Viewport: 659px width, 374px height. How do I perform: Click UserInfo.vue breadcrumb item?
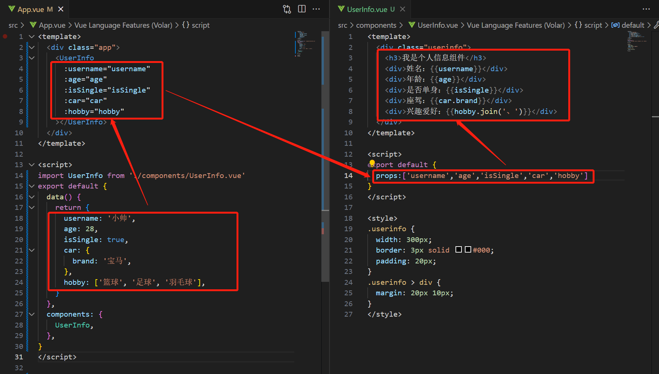(x=438, y=25)
